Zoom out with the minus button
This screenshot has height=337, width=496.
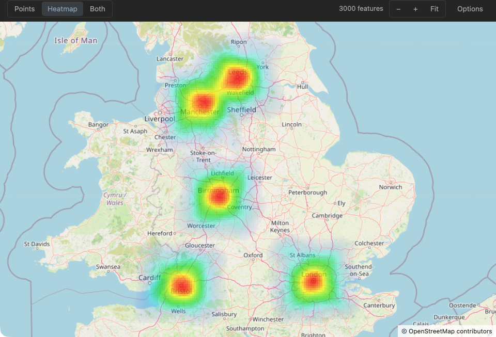coord(398,9)
